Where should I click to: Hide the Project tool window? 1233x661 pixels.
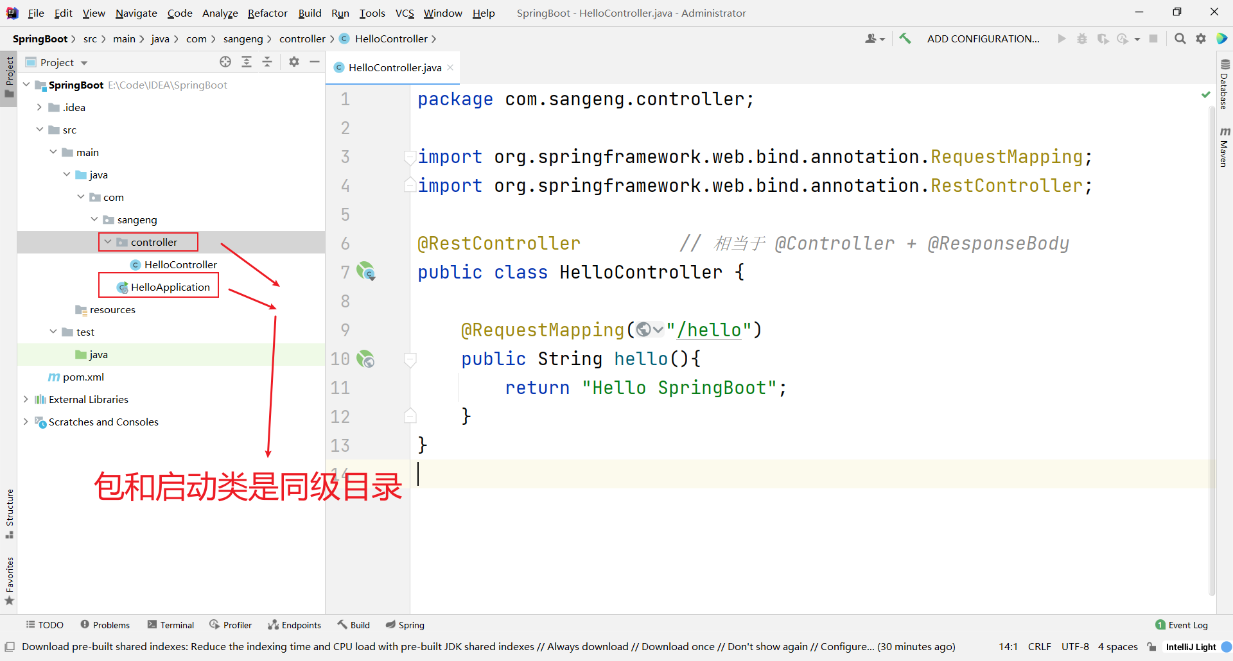[315, 62]
